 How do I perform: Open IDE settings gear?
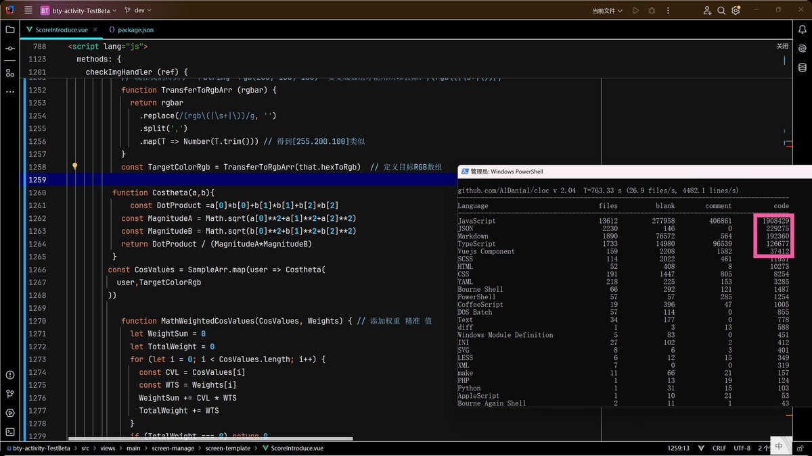pos(736,10)
